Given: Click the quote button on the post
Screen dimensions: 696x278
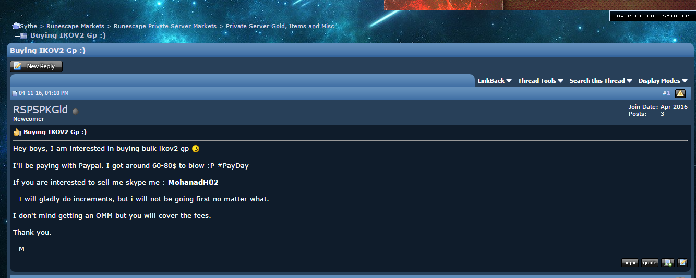Looking at the screenshot, I should [650, 262].
